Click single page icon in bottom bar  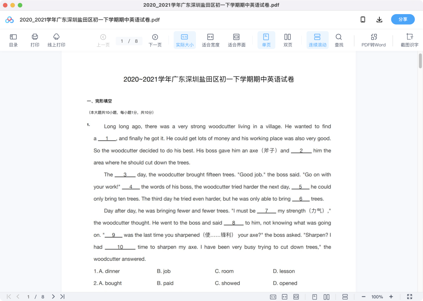click(x=315, y=297)
